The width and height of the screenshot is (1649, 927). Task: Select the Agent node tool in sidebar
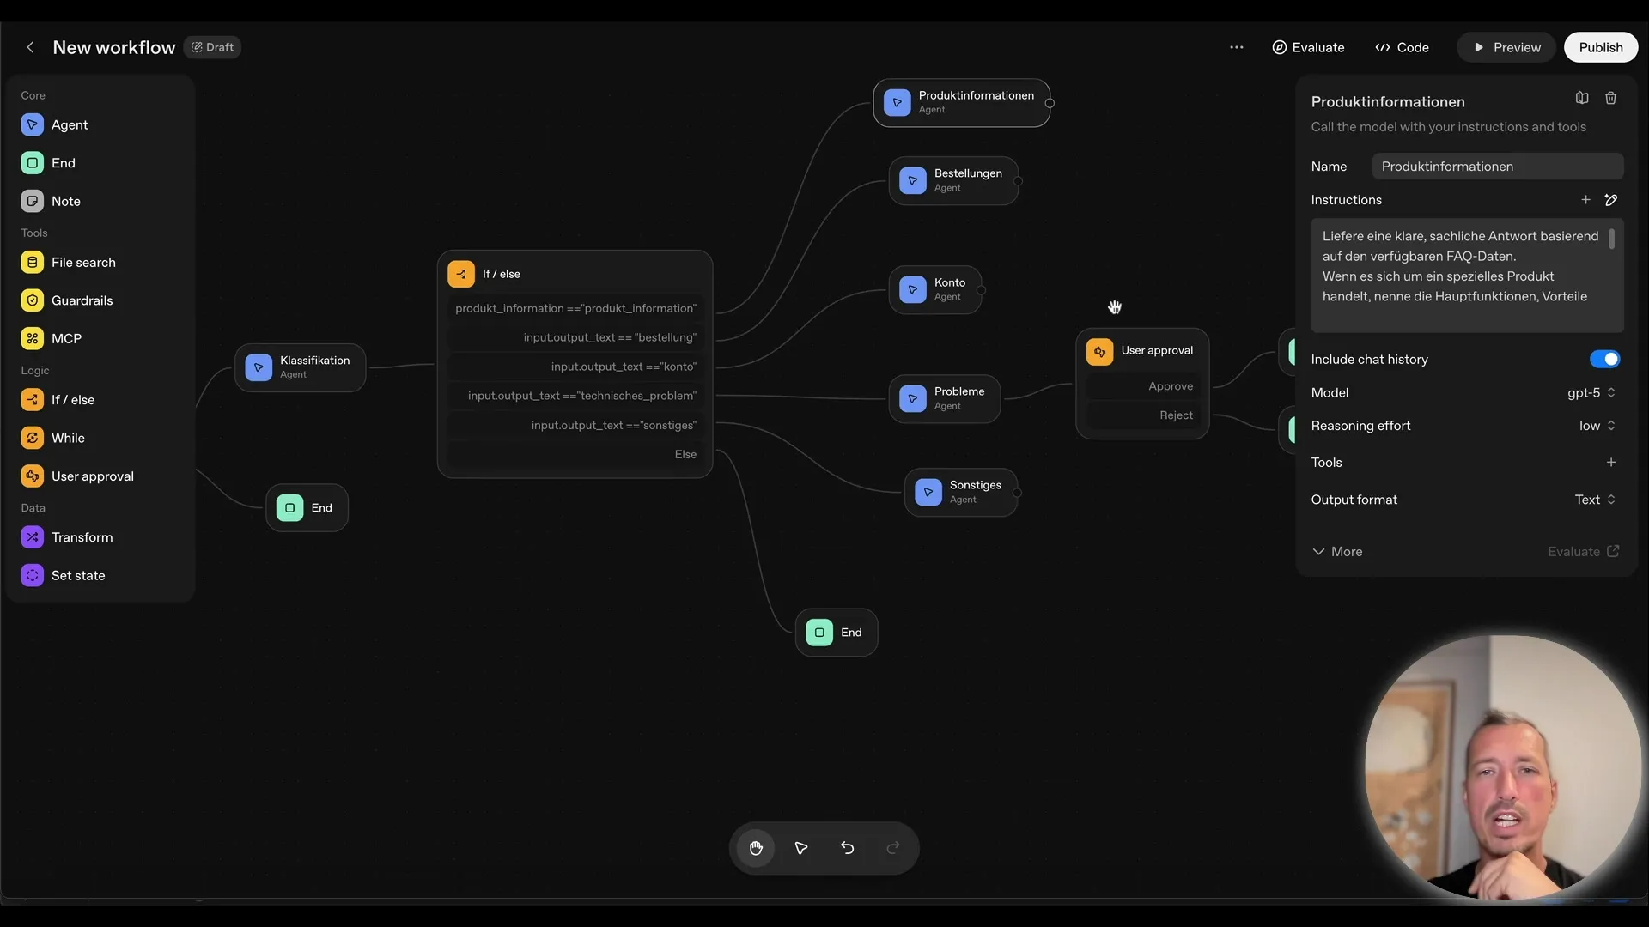click(x=70, y=124)
